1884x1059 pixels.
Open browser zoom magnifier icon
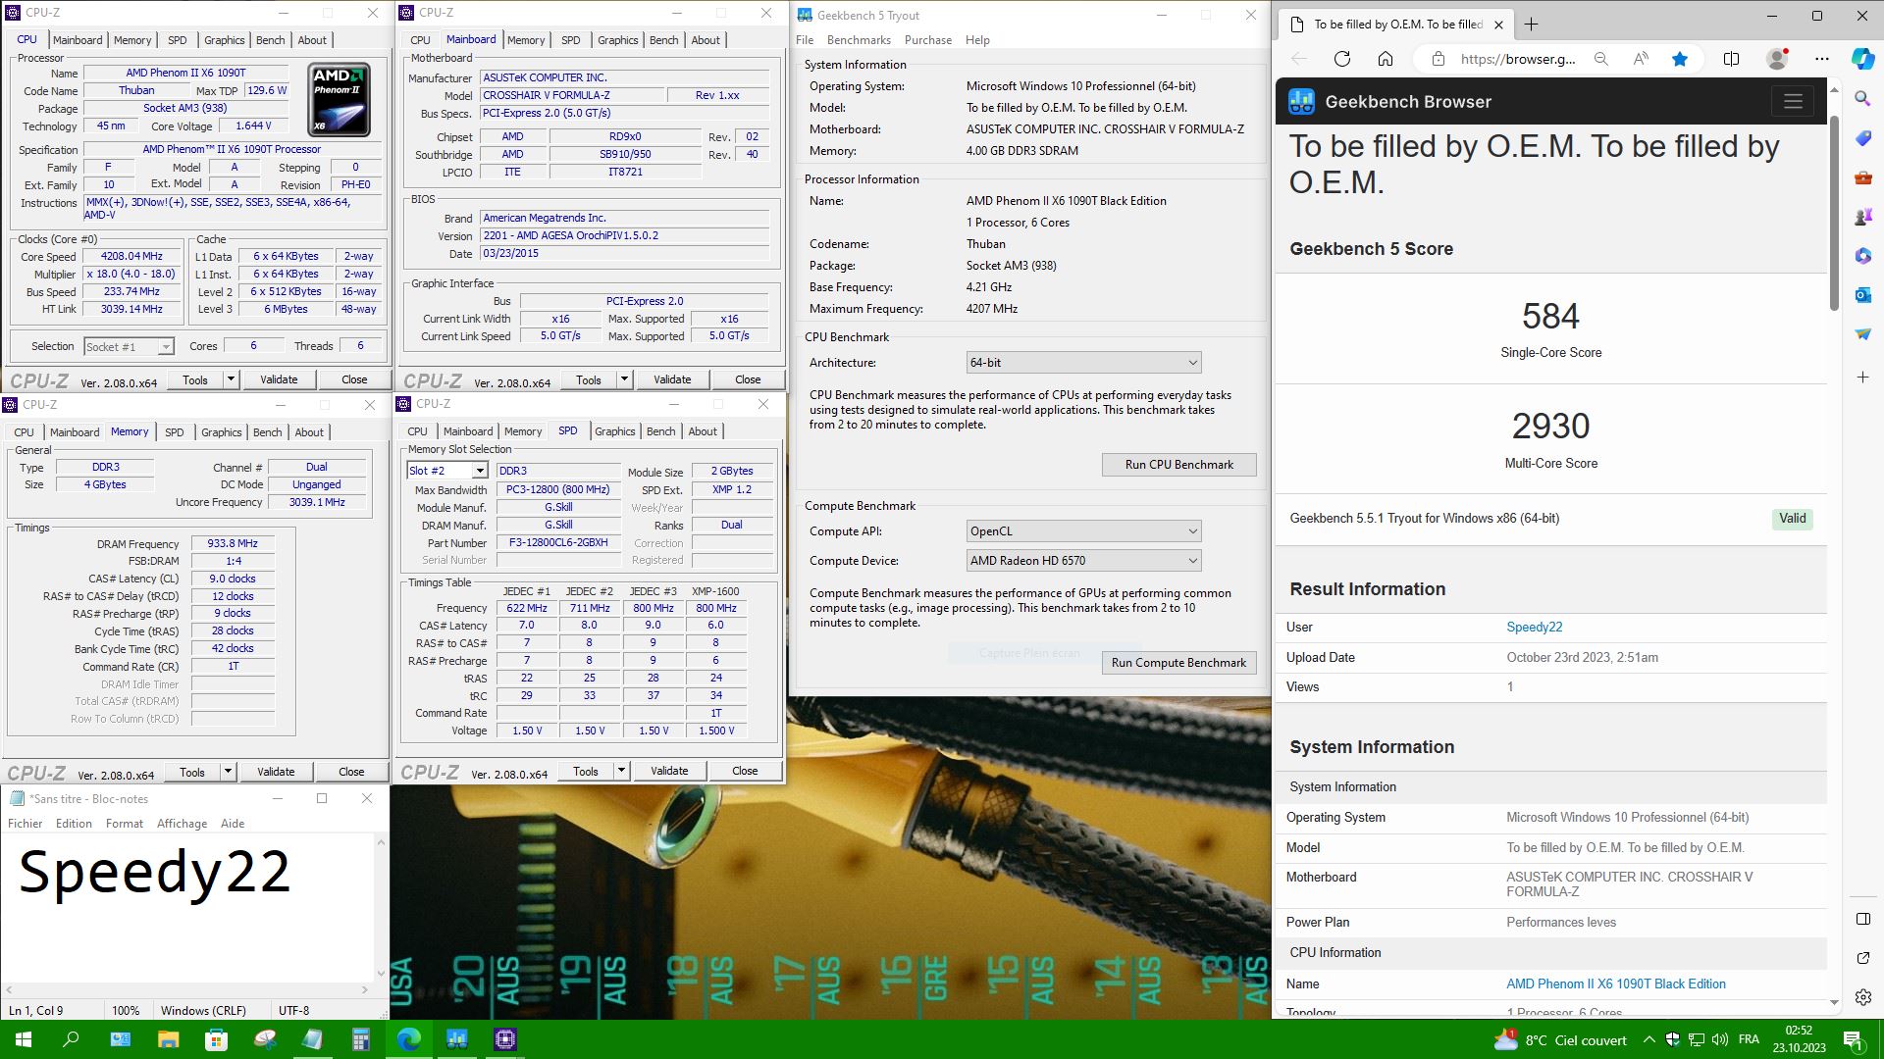coord(1600,59)
